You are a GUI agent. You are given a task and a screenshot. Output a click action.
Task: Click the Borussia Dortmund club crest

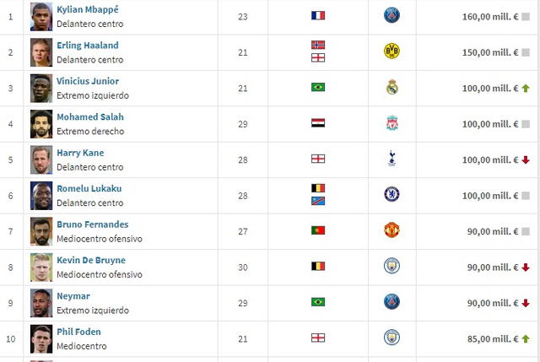coord(391,51)
